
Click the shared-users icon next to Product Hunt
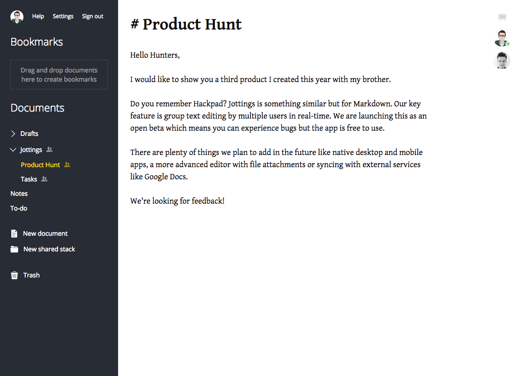tap(67, 165)
